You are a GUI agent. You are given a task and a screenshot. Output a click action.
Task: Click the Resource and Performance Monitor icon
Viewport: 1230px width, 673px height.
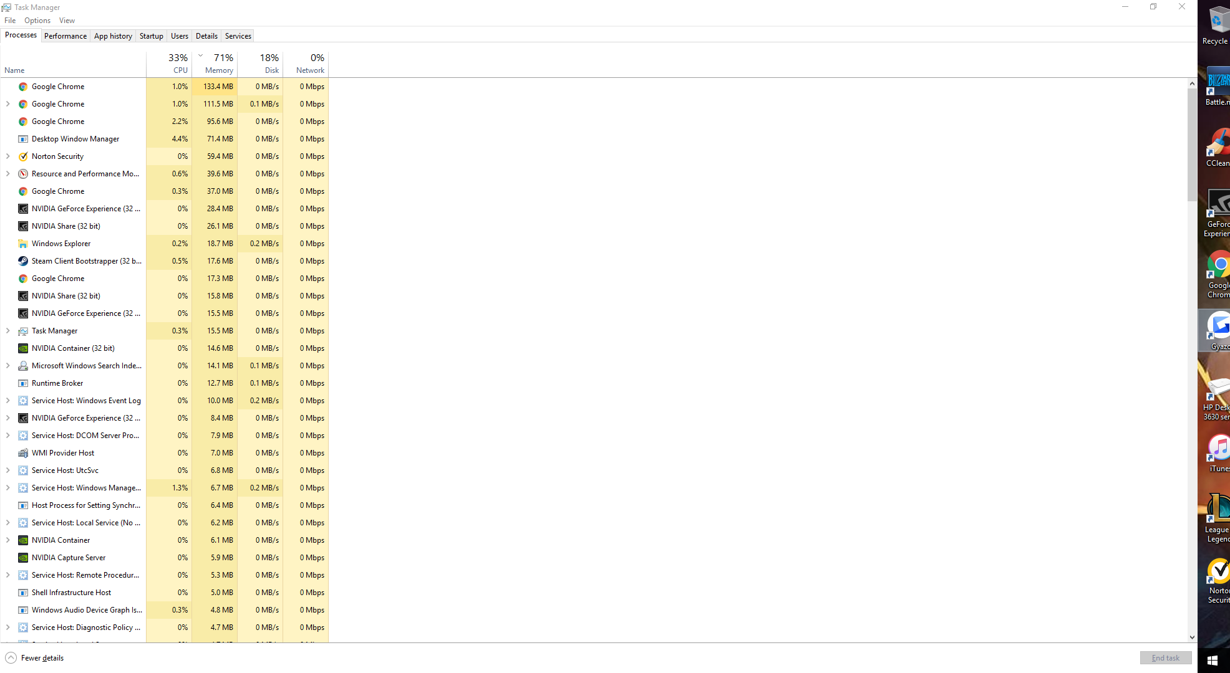[23, 174]
